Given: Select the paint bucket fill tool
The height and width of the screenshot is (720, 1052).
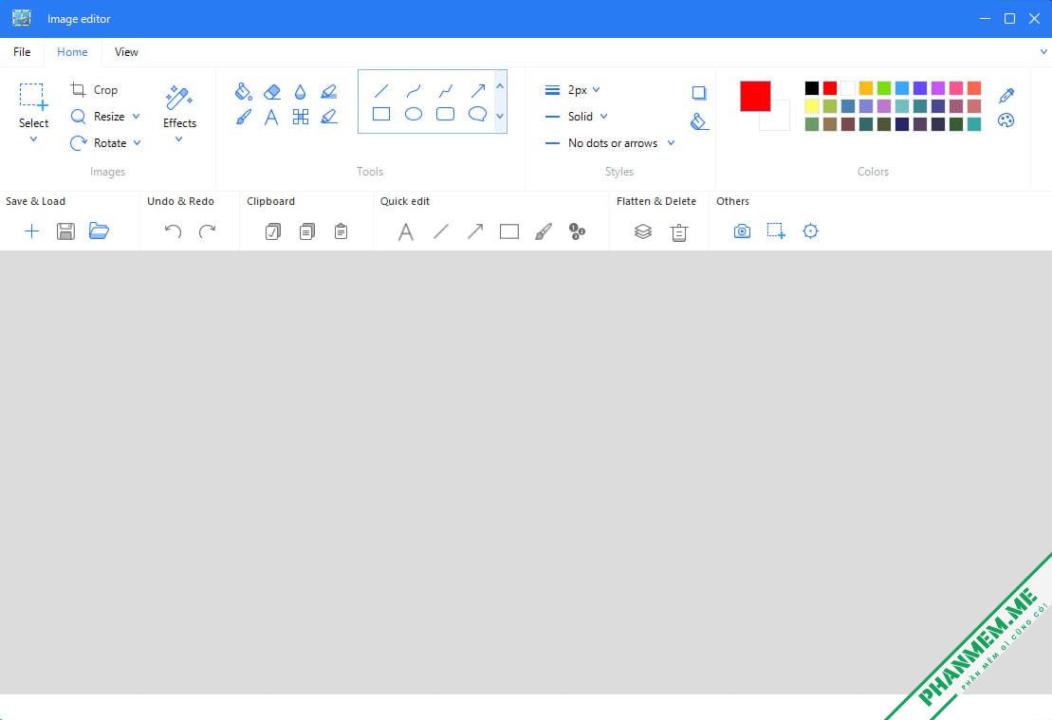Looking at the screenshot, I should click(243, 91).
